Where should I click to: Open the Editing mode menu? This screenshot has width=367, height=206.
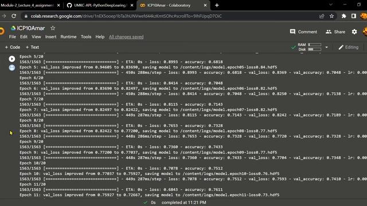348,47
